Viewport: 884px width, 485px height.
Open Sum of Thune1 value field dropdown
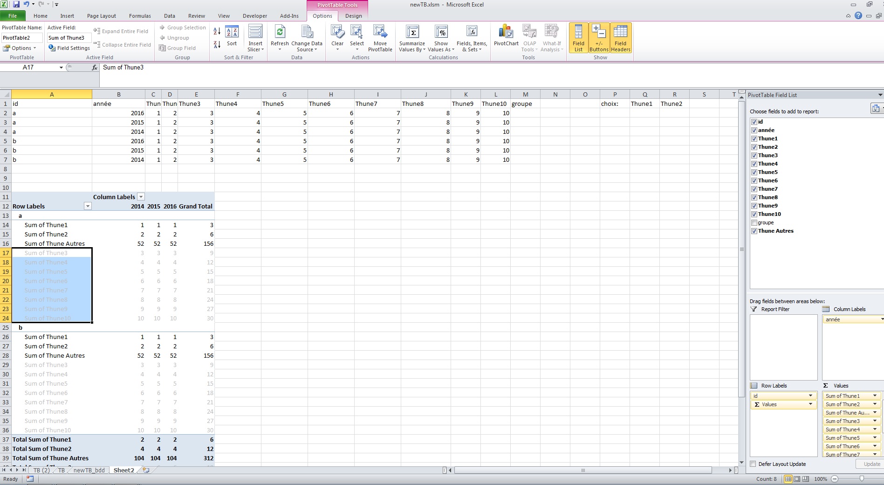pyautogui.click(x=875, y=396)
